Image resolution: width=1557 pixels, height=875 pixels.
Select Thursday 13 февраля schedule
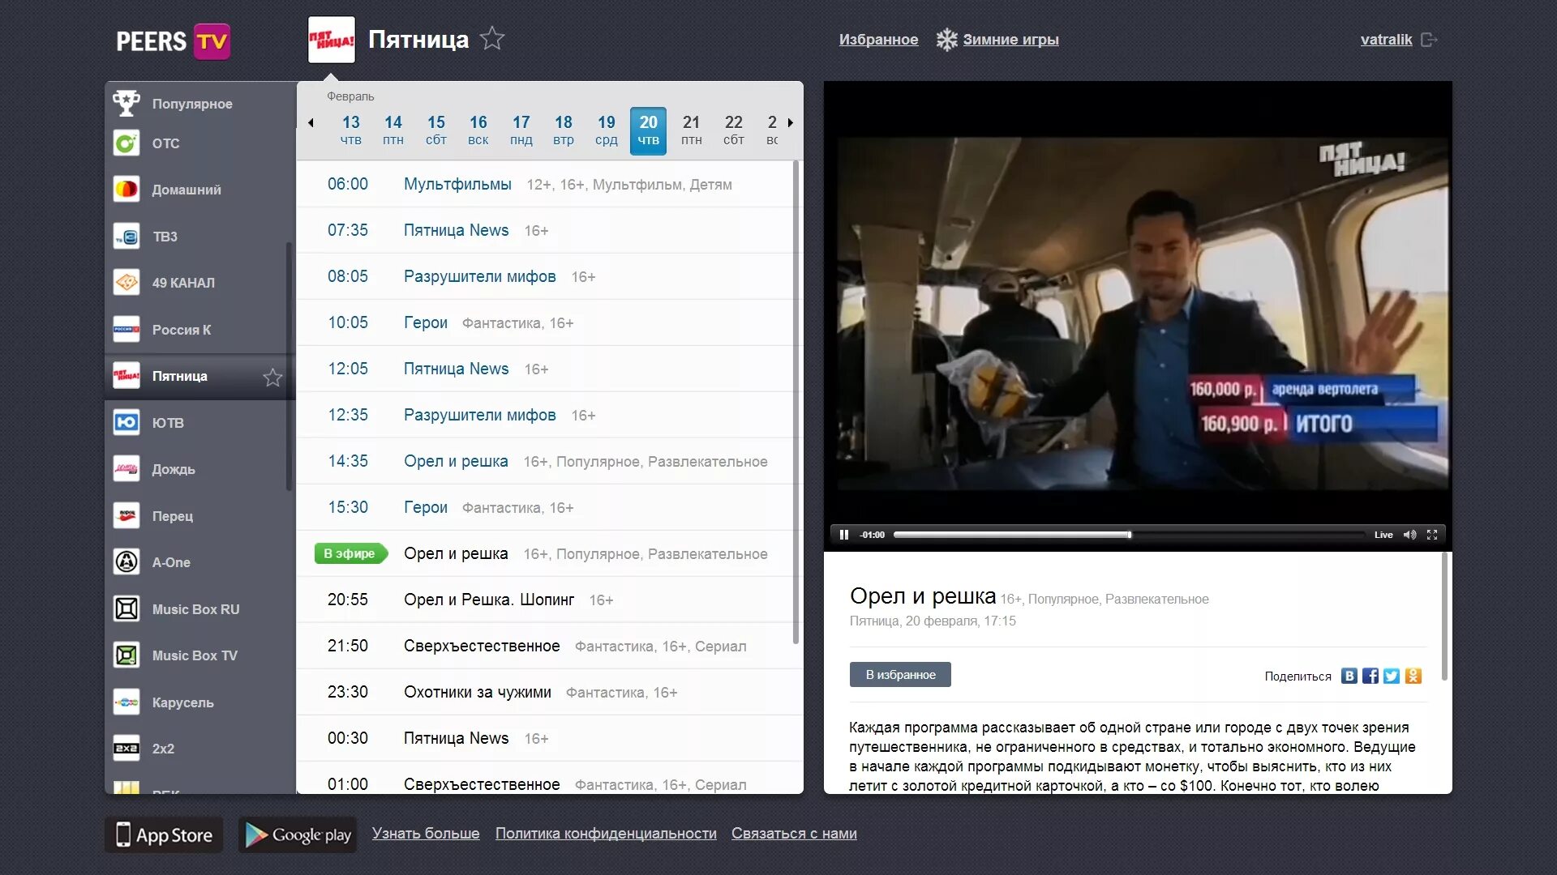click(351, 128)
